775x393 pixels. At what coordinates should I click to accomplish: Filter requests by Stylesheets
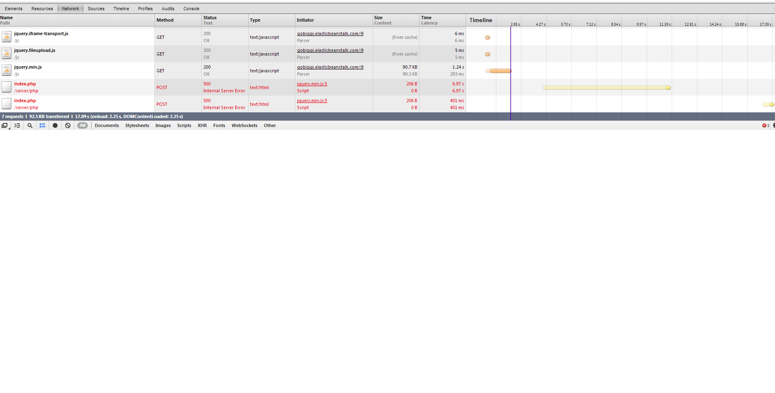pyautogui.click(x=137, y=126)
